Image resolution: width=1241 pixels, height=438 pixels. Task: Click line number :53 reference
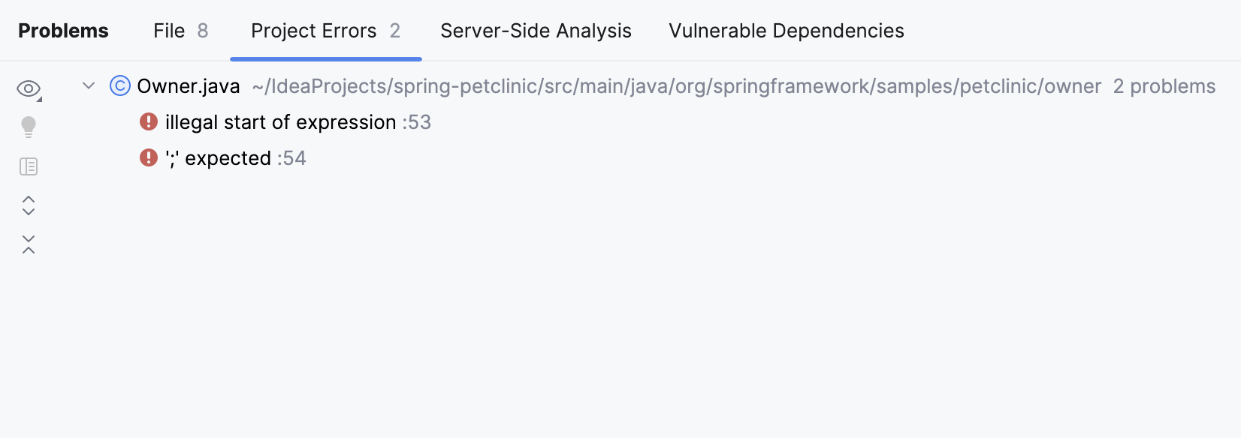[417, 122]
